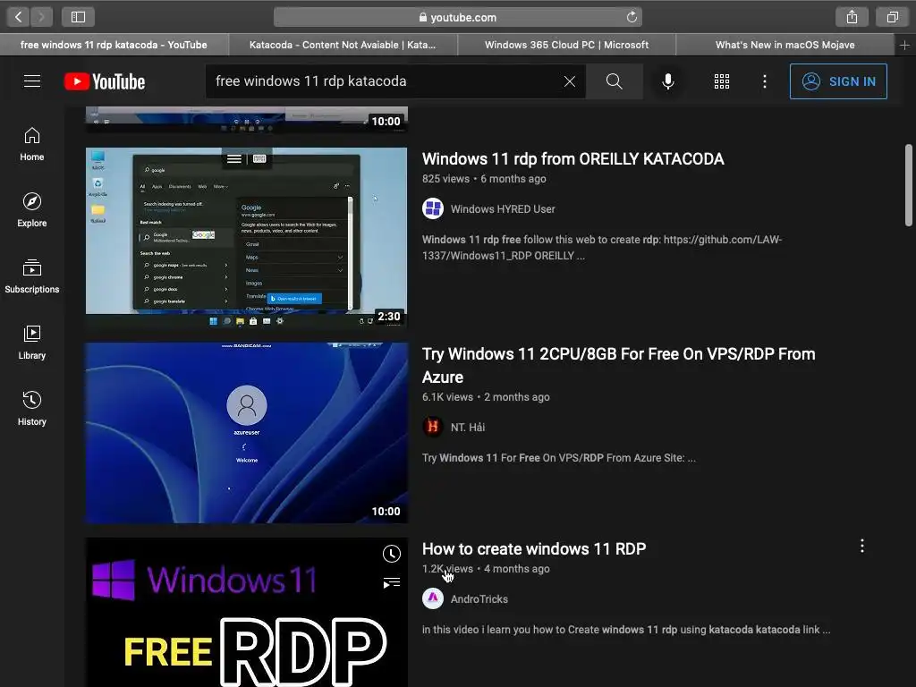This screenshot has width=916, height=687.
Task: Open the Safari share button
Action: click(852, 17)
